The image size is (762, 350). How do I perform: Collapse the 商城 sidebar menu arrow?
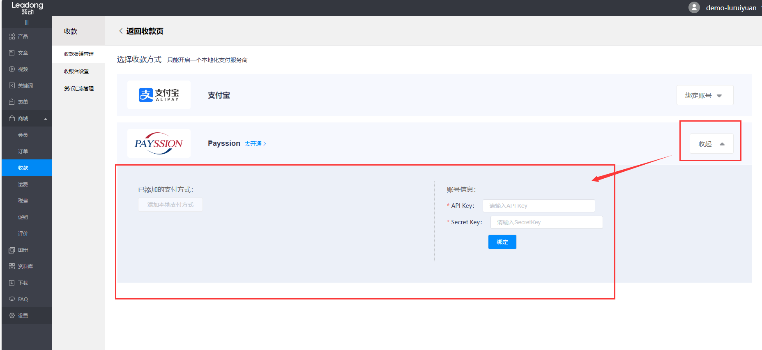[x=46, y=119]
